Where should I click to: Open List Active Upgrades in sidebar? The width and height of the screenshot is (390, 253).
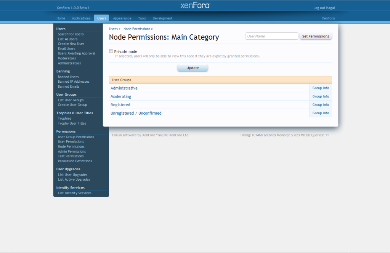click(74, 179)
